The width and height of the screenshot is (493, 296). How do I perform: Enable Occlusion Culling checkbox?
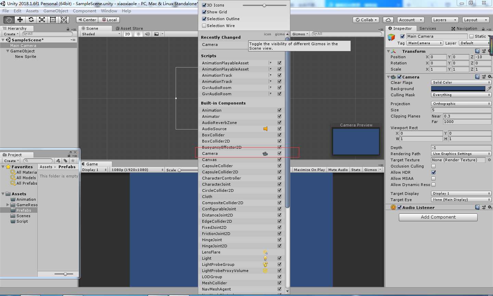pos(433,166)
